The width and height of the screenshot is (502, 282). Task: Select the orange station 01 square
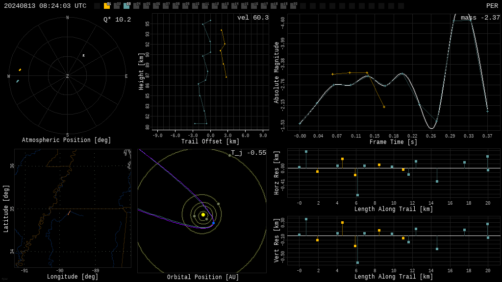tap(107, 6)
